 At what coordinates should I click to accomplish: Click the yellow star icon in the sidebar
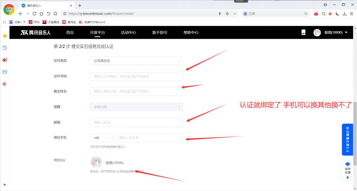tap(4, 36)
